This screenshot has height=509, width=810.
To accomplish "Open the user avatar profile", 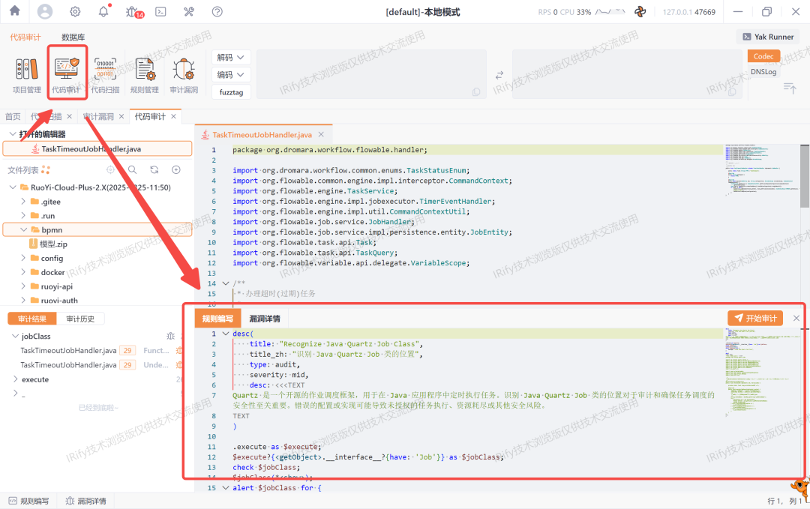I will coord(45,11).
